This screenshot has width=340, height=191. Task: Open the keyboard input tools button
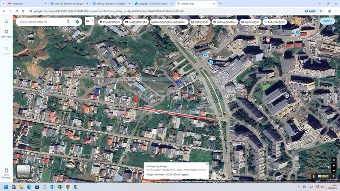point(88,21)
